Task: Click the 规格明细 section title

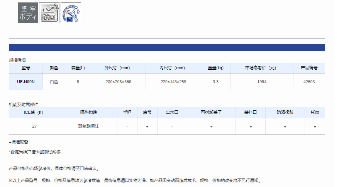Action: pos(17,60)
